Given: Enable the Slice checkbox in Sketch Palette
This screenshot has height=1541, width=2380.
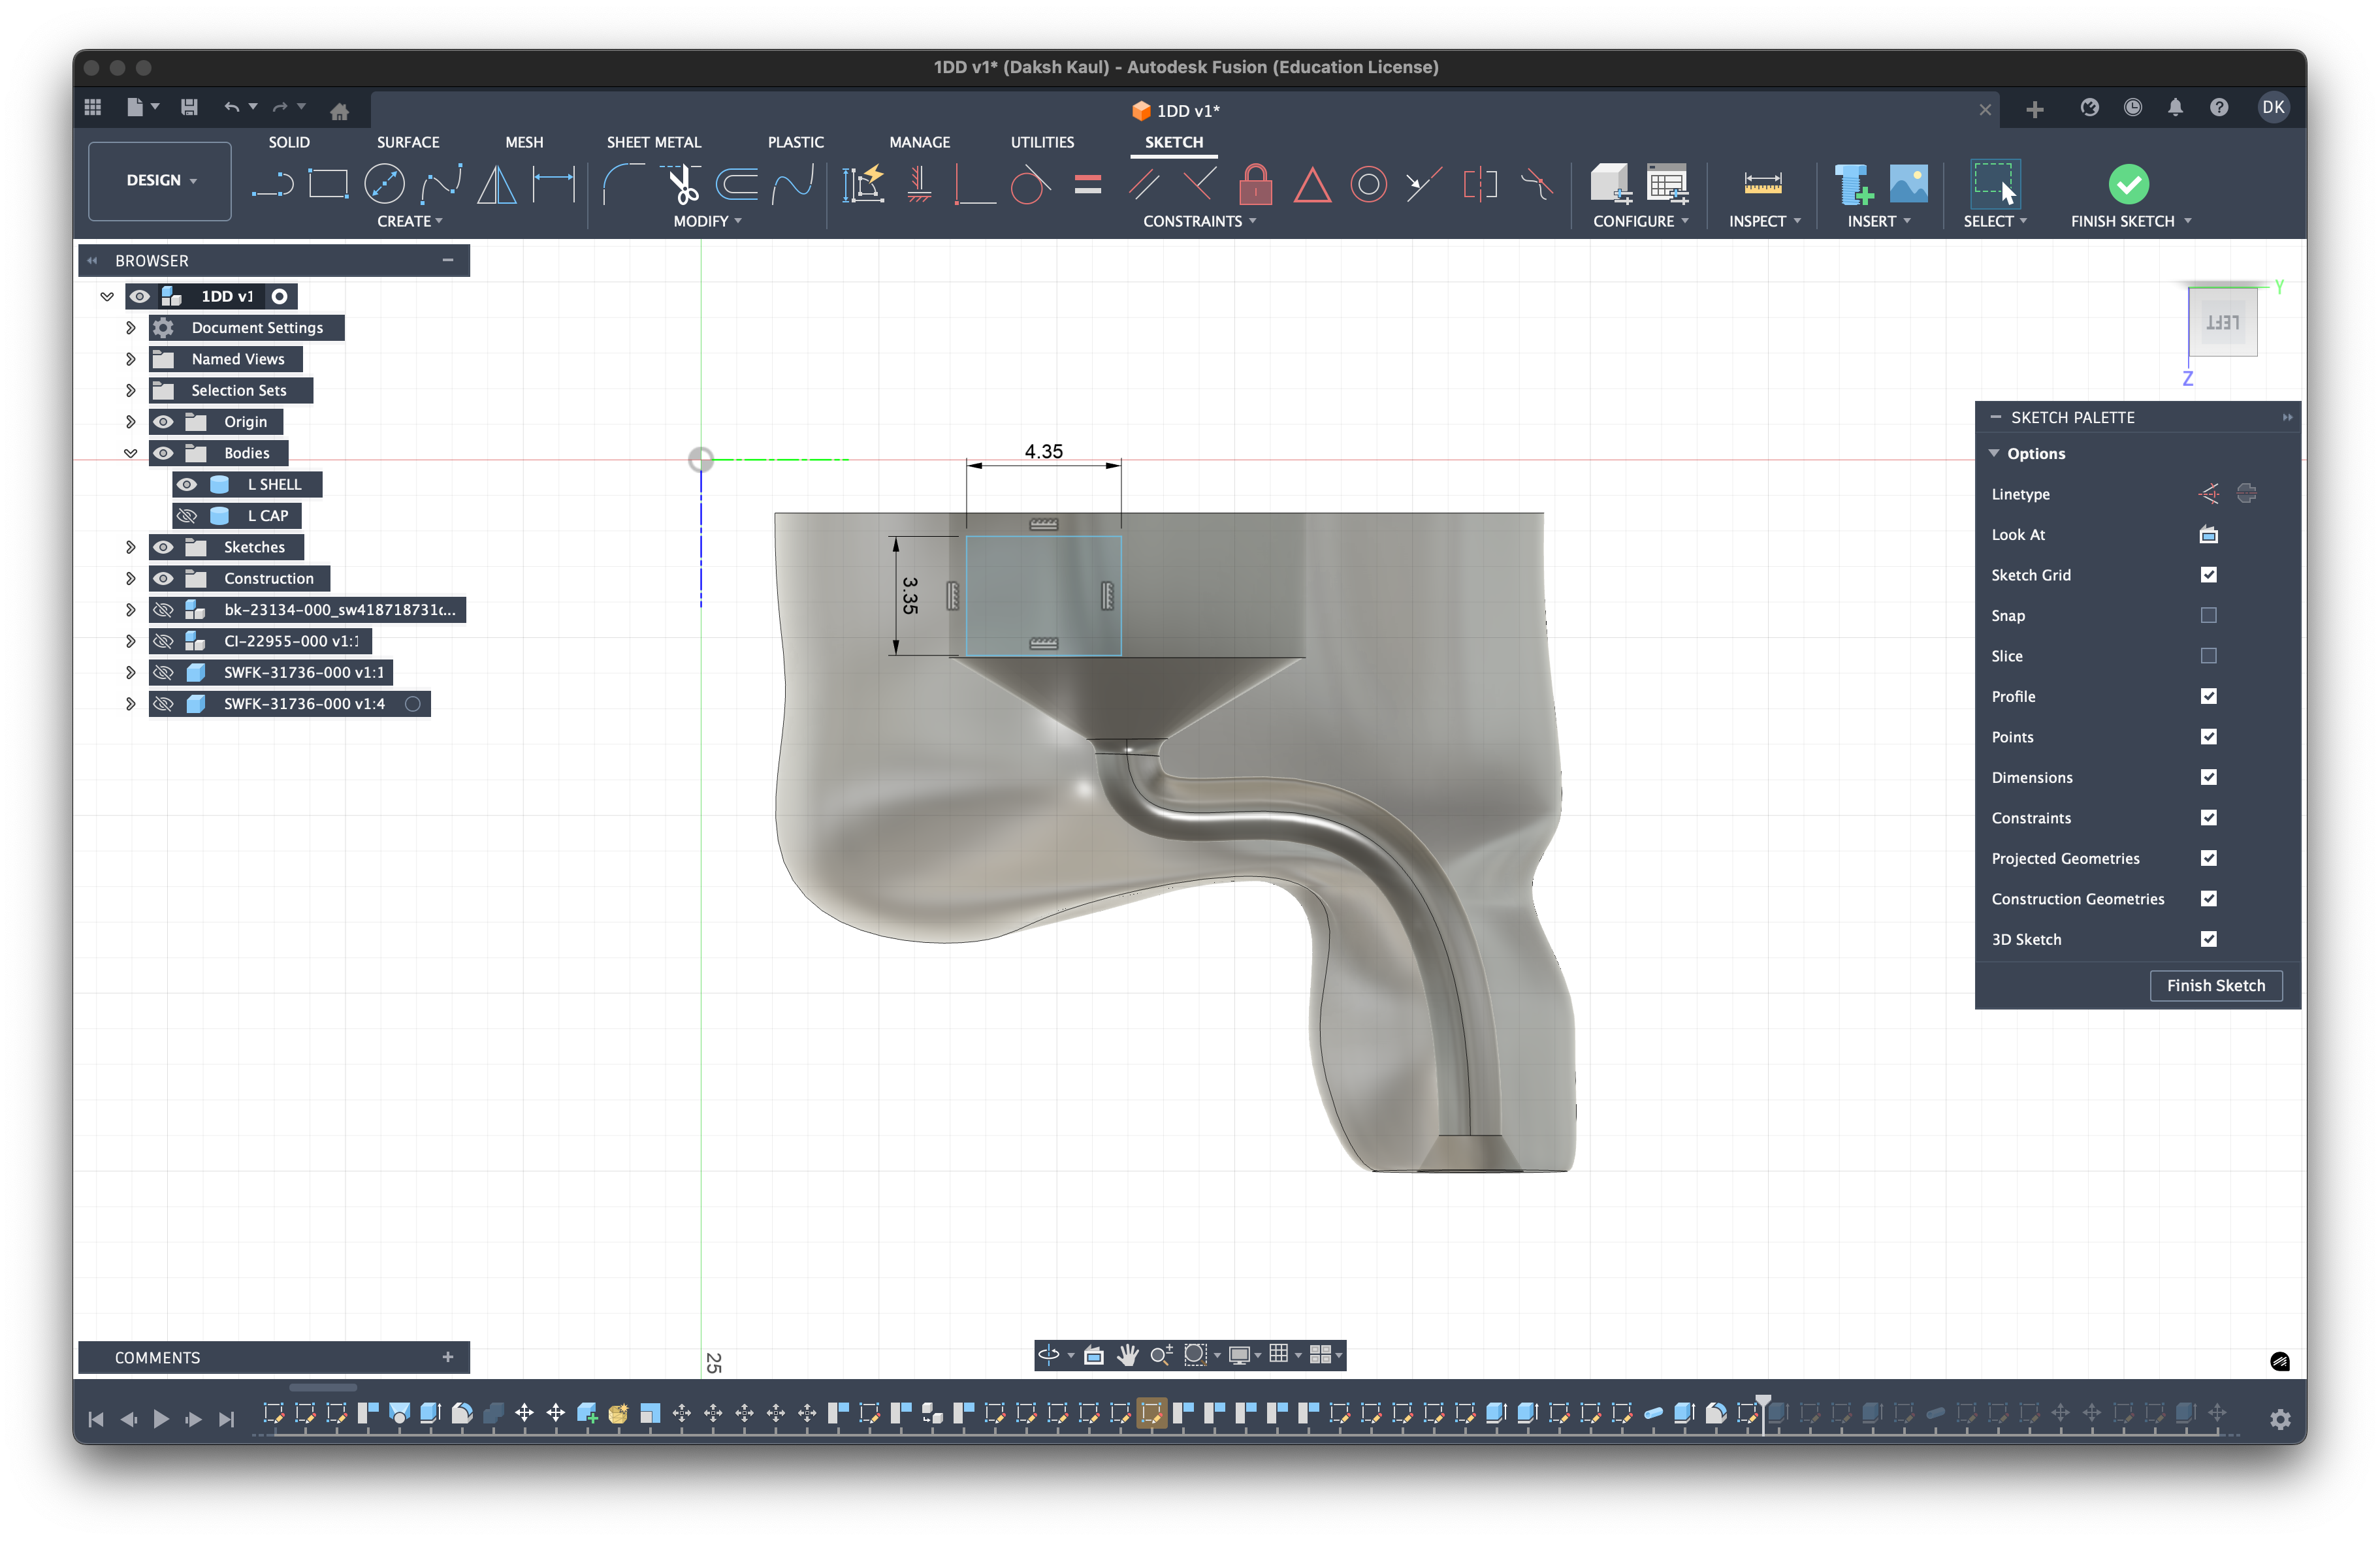Looking at the screenshot, I should pos(2210,656).
